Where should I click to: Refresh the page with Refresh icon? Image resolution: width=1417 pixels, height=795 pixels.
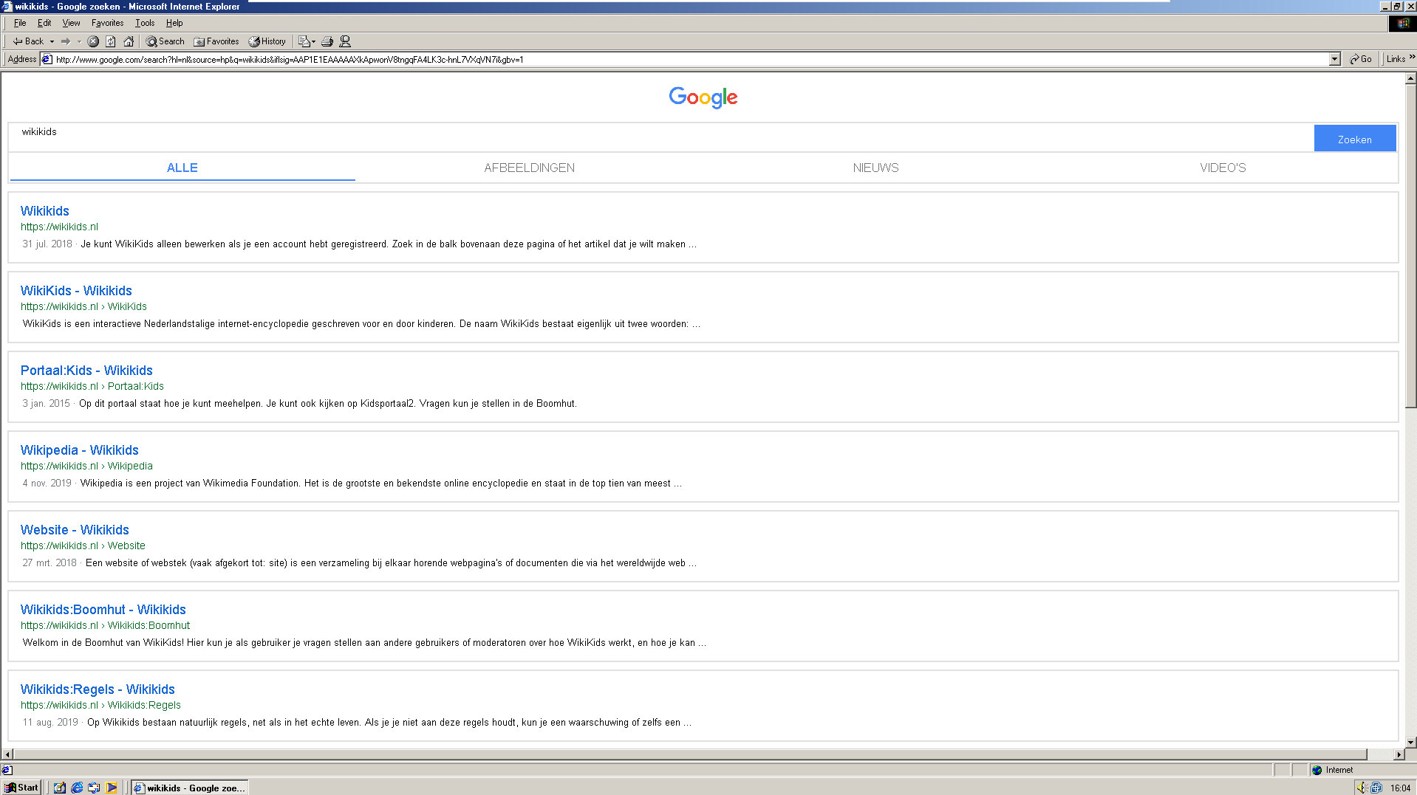point(111,41)
